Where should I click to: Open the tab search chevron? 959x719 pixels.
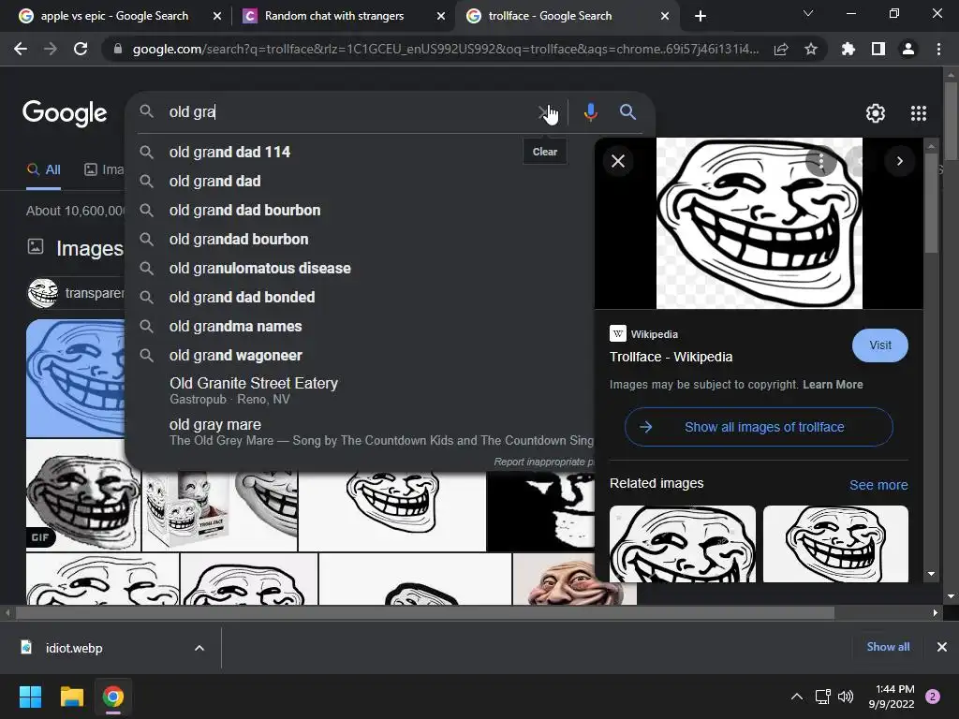tap(808, 13)
